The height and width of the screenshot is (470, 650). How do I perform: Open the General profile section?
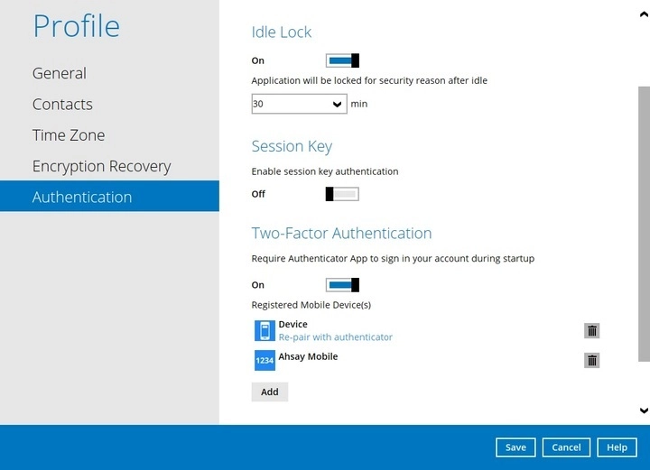click(60, 73)
